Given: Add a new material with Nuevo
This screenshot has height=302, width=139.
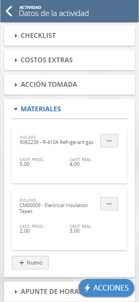Looking at the screenshot, I should (30, 263).
